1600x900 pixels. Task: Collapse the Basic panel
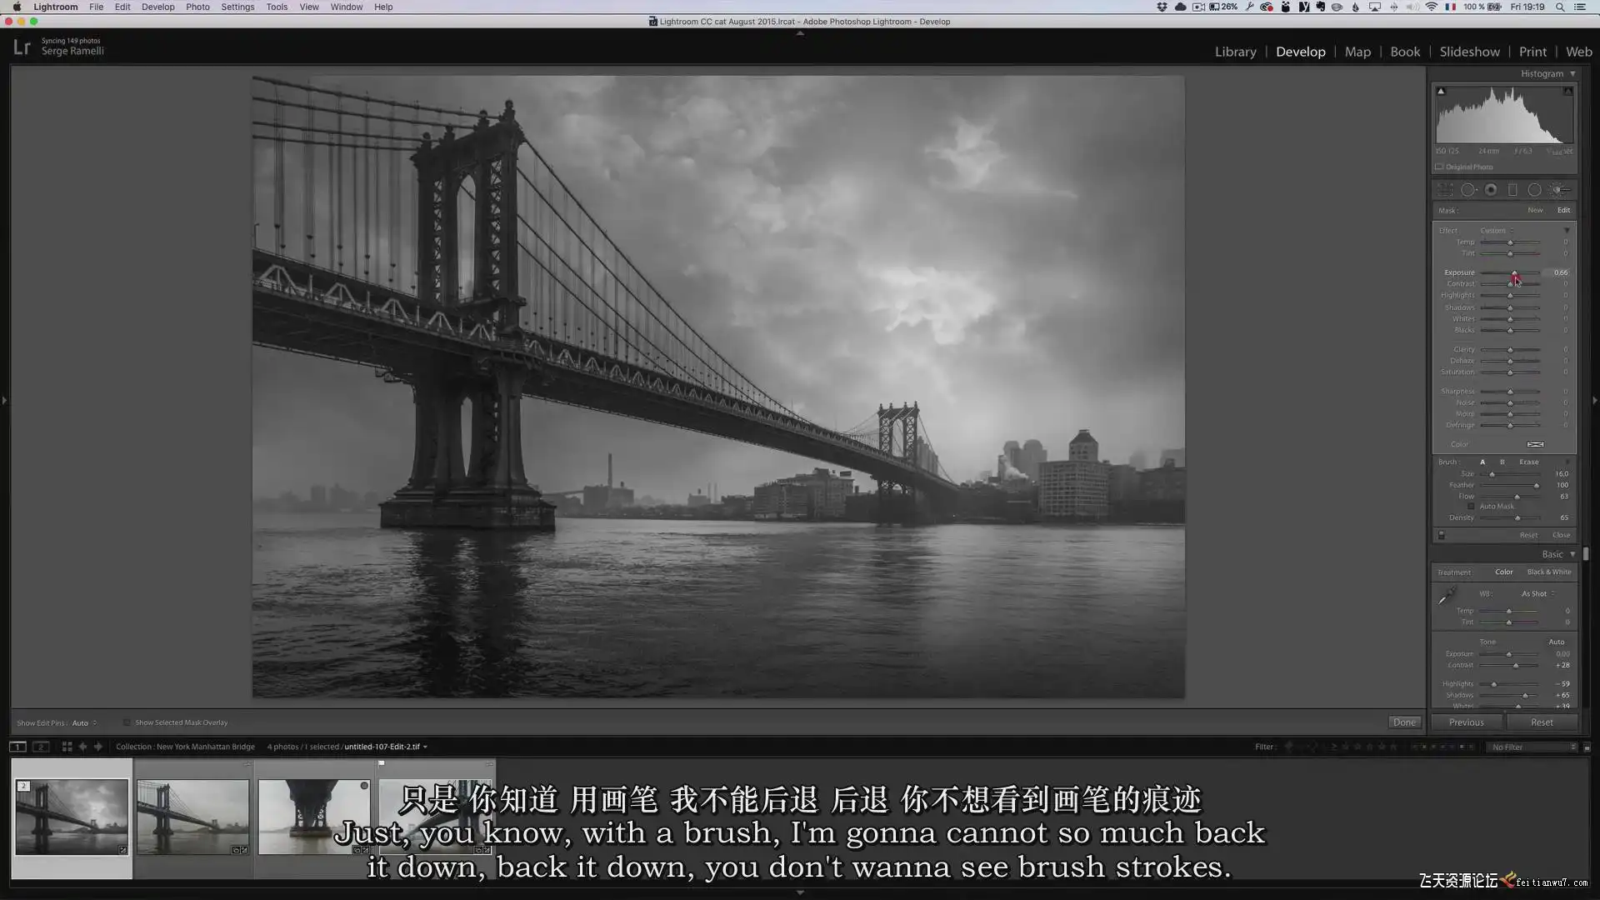1573,554
